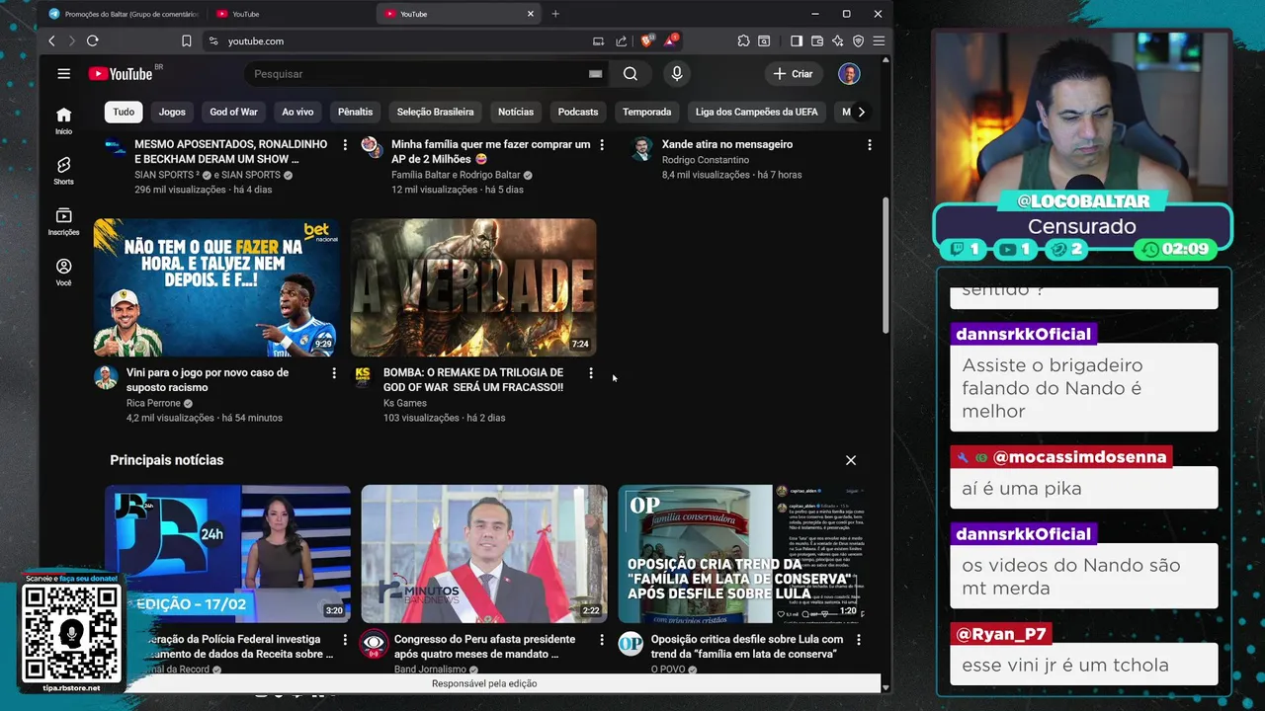Select the God of War filter chip
The width and height of the screenshot is (1265, 711).
pos(233,112)
